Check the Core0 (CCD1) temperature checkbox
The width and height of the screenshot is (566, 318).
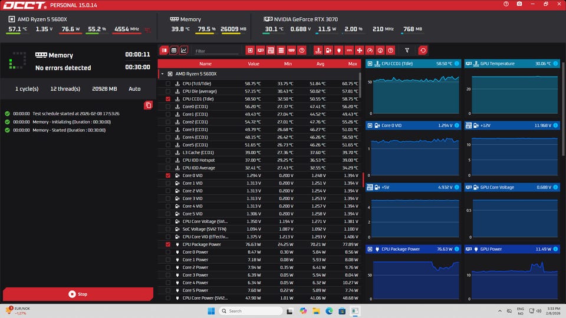(168, 107)
